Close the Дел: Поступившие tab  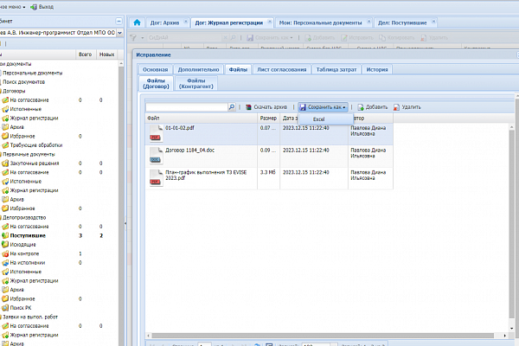433,22
